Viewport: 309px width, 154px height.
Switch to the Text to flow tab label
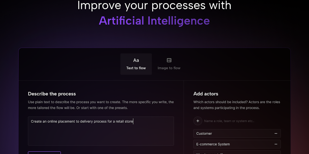(136, 68)
